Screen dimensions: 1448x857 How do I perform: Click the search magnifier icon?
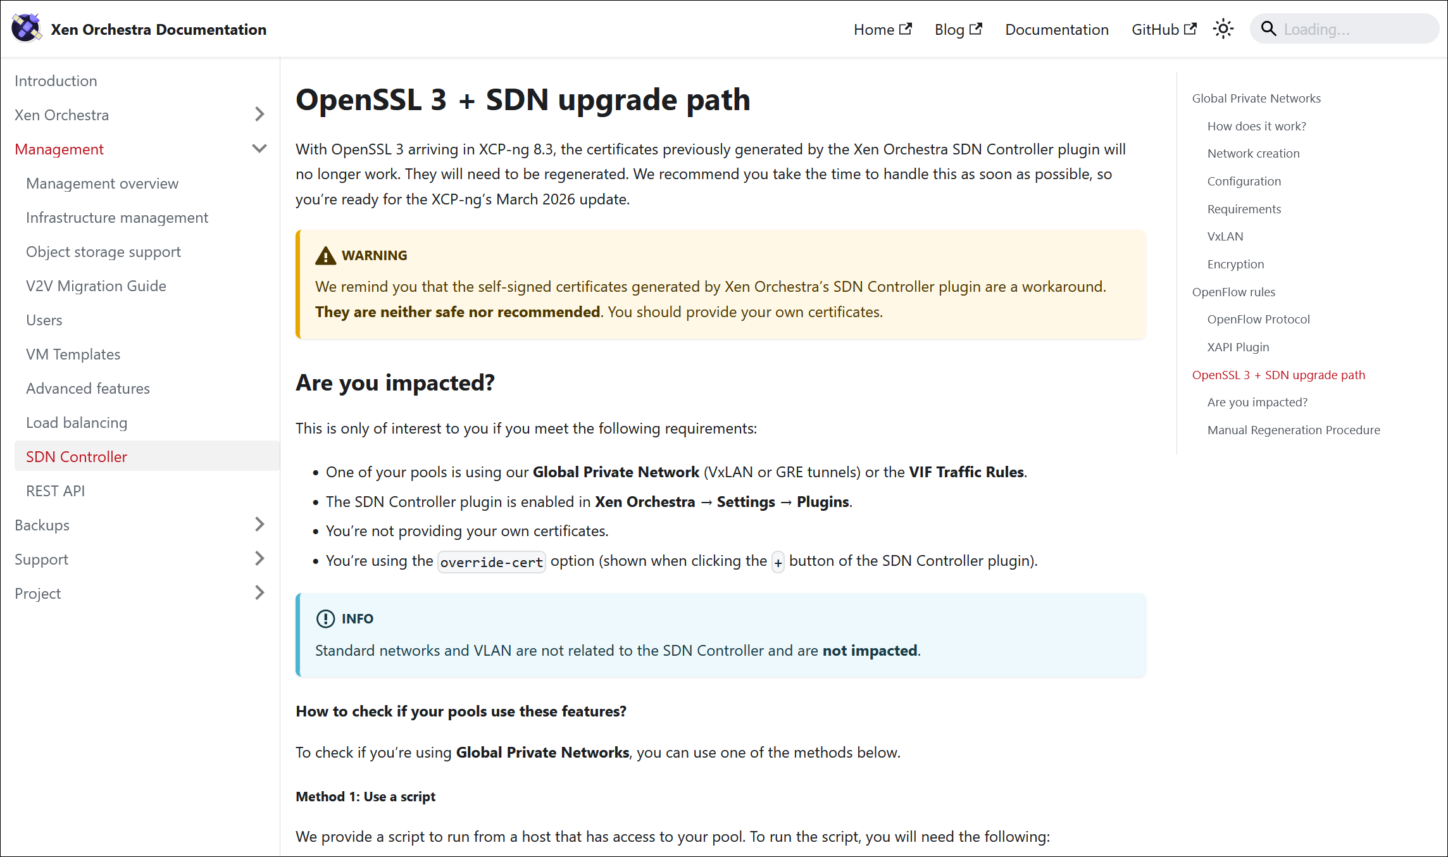[1268, 29]
